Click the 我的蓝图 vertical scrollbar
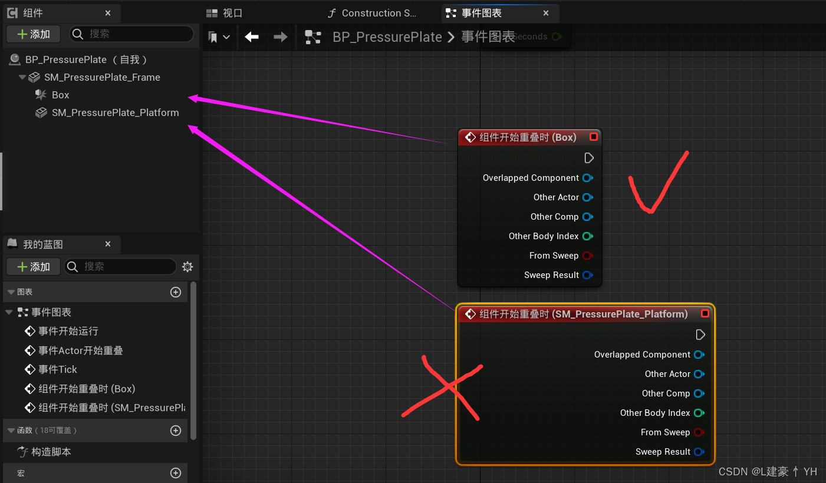 click(x=193, y=360)
